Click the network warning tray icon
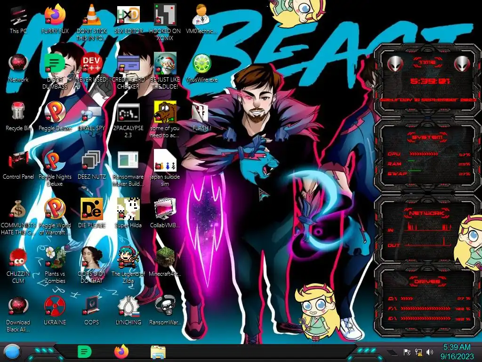482x362 pixels. tap(418, 352)
